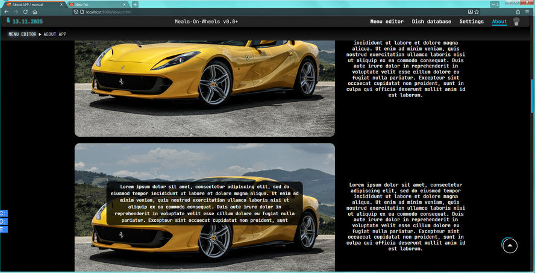Close the About APP / manual tab
535x273 pixels.
tap(61, 4)
